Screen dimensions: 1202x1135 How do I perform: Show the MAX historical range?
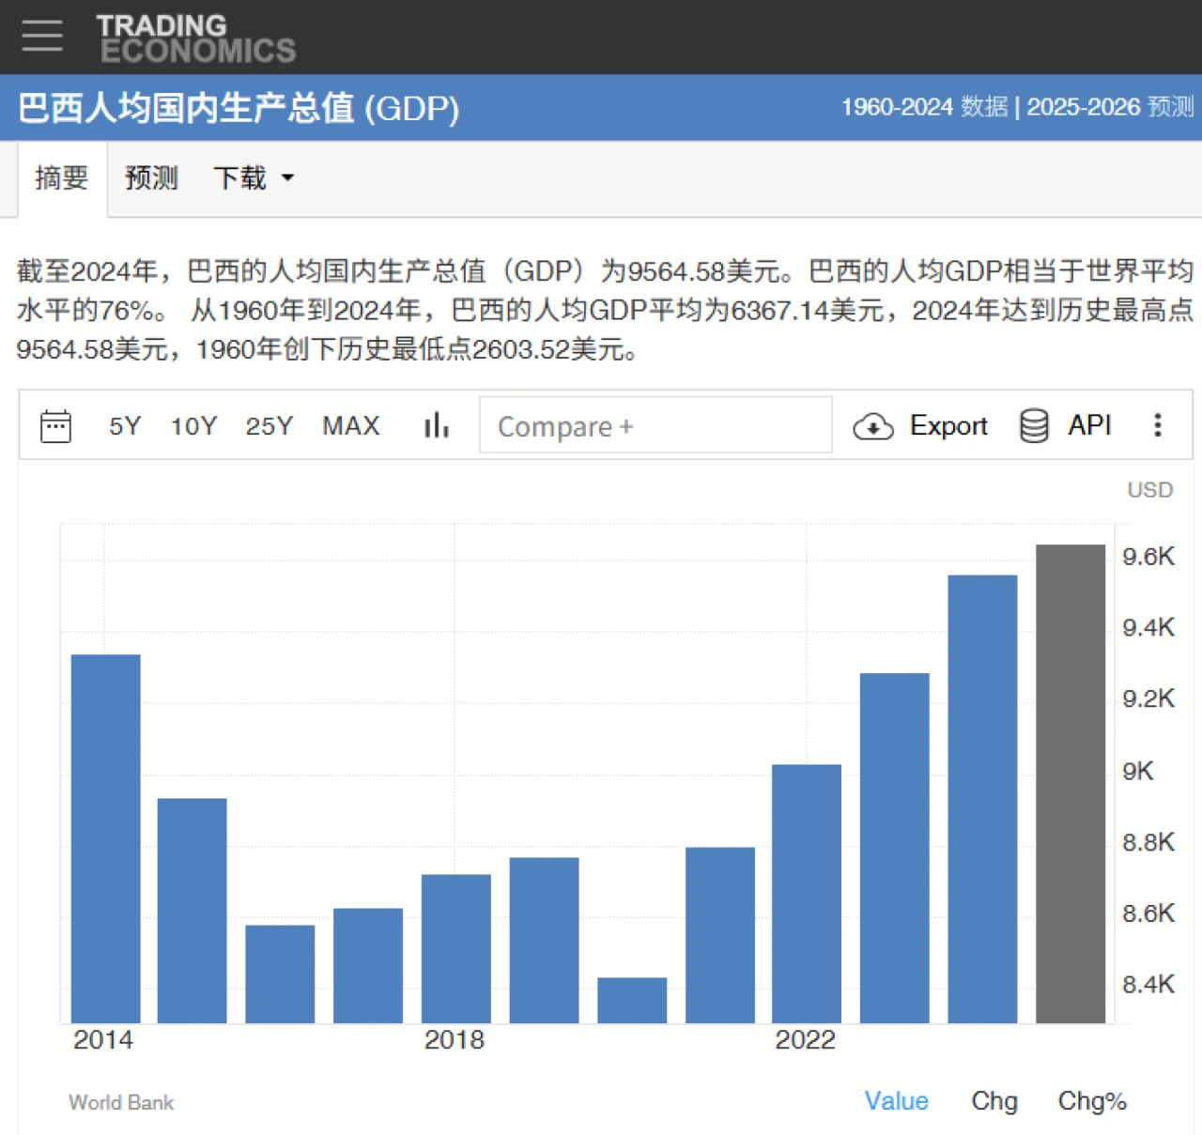pyautogui.click(x=351, y=426)
